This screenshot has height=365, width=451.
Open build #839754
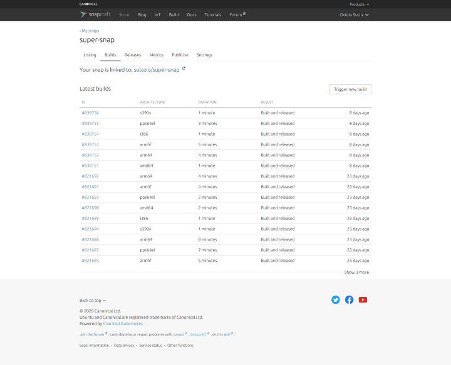90,134
